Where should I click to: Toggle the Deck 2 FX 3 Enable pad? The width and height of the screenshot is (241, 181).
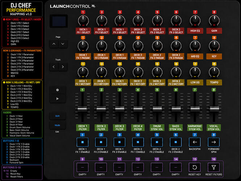176,142
